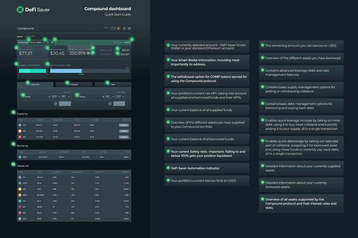Click the BAT icon in Supplying table
The image size is (358, 238).
(x=20, y=137)
